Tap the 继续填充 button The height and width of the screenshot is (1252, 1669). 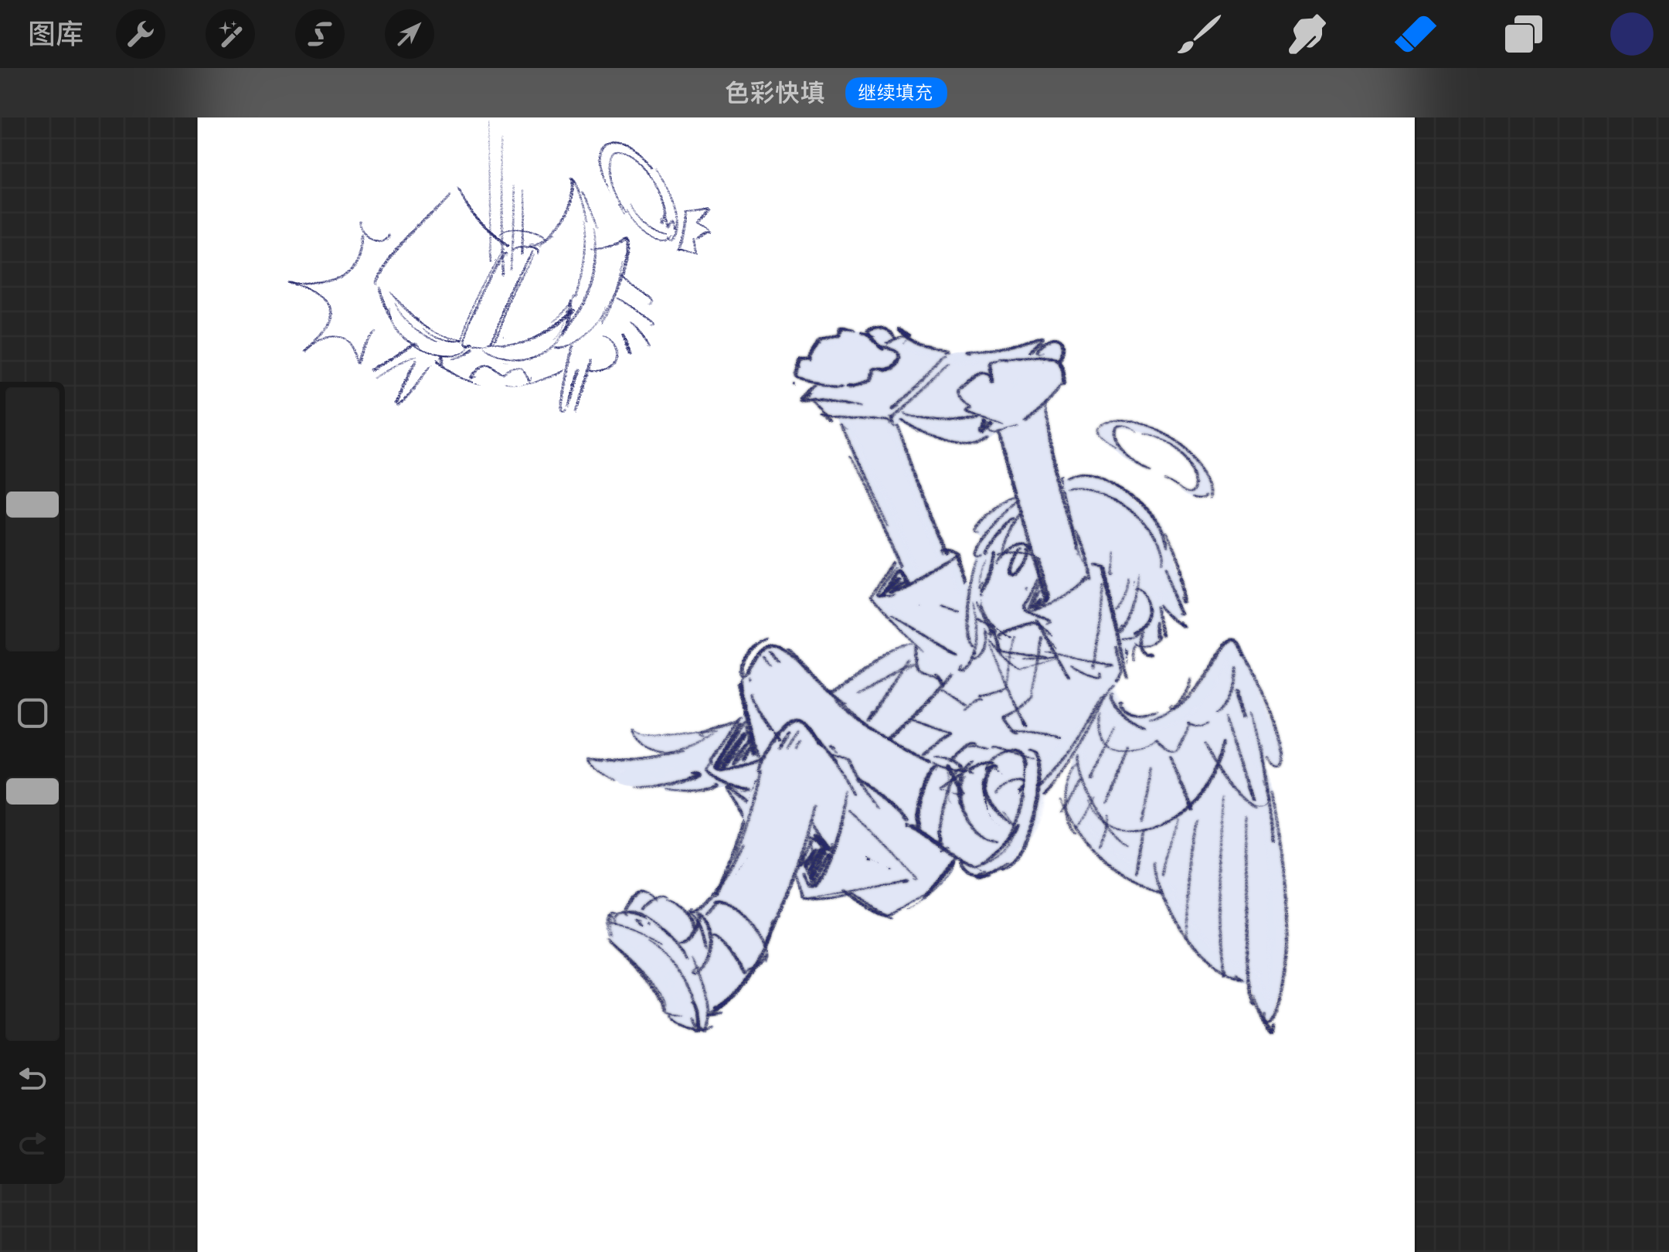click(x=896, y=93)
